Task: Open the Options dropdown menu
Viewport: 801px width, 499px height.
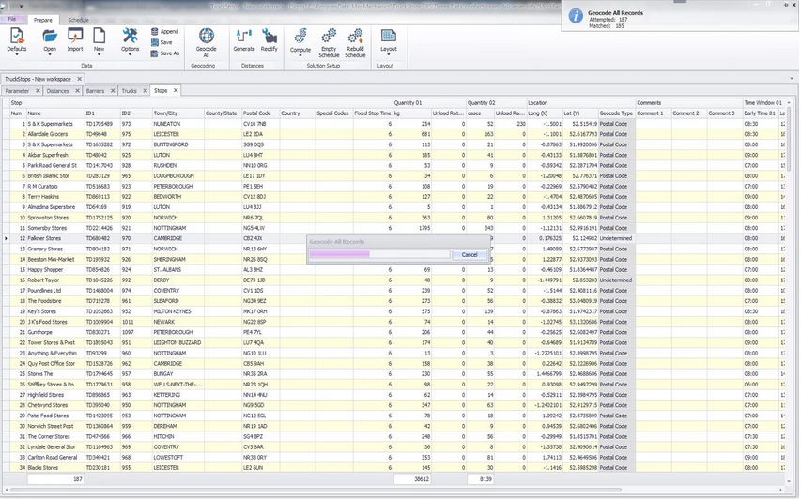Action: pos(131,54)
